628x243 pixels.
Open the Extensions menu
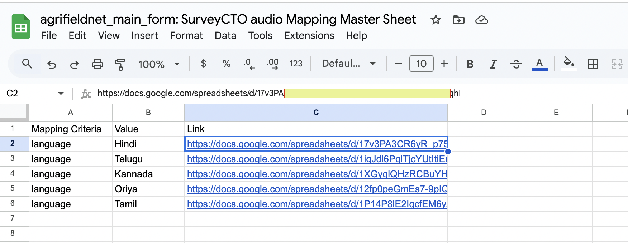tap(309, 35)
